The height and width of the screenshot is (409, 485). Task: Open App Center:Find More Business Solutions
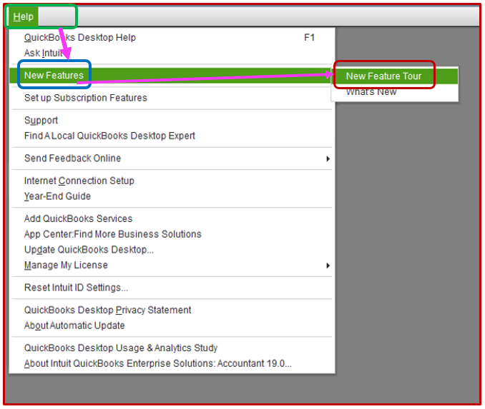172,234
